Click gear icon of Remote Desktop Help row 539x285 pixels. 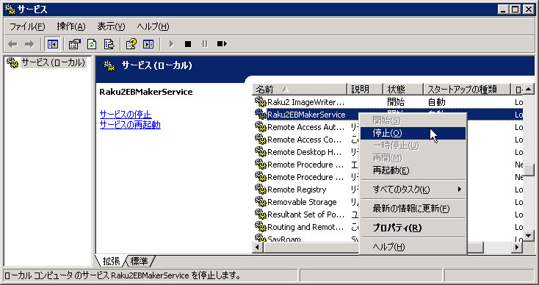coord(261,152)
